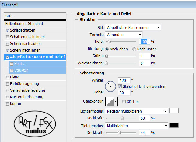This screenshot has height=142, width=196.
Task: Enable the Struktur sub-option checkbox
Action: pos(12,71)
